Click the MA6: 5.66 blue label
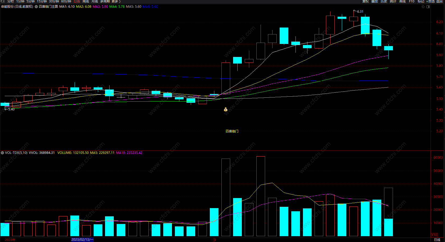Screen dimensions: 445x242 click(150, 7)
